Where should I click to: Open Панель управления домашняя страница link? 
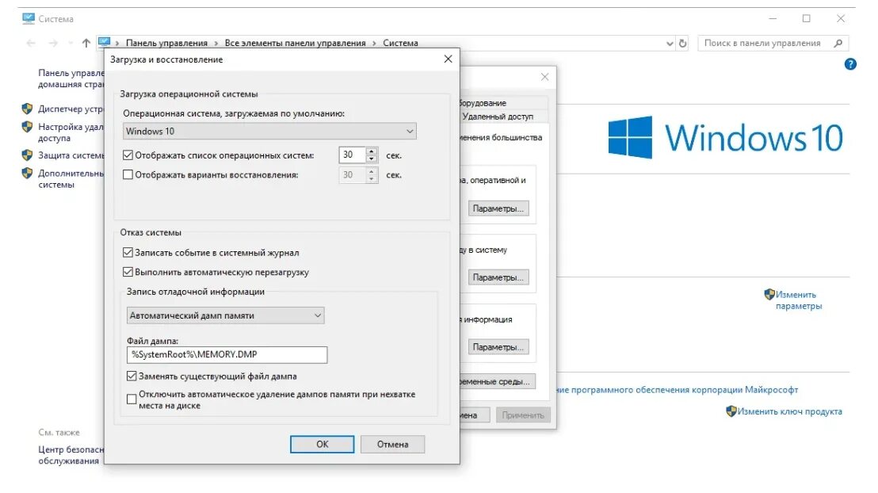71,78
